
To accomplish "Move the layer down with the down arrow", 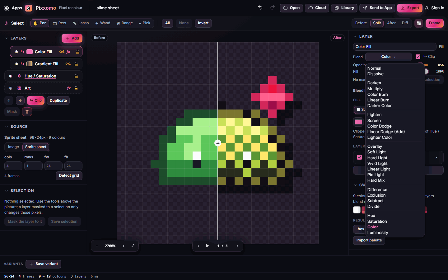I will pyautogui.click(x=20, y=100).
